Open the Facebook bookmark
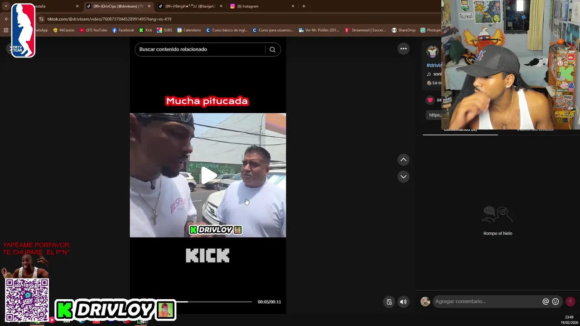Image resolution: width=580 pixels, height=326 pixels. coord(123,30)
